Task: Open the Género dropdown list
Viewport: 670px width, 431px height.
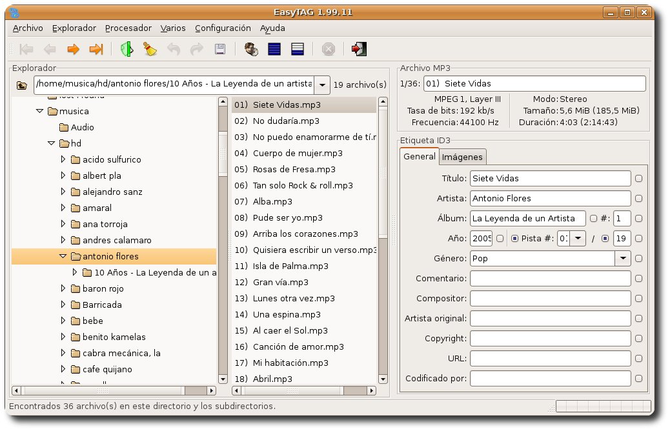Action: 623,259
